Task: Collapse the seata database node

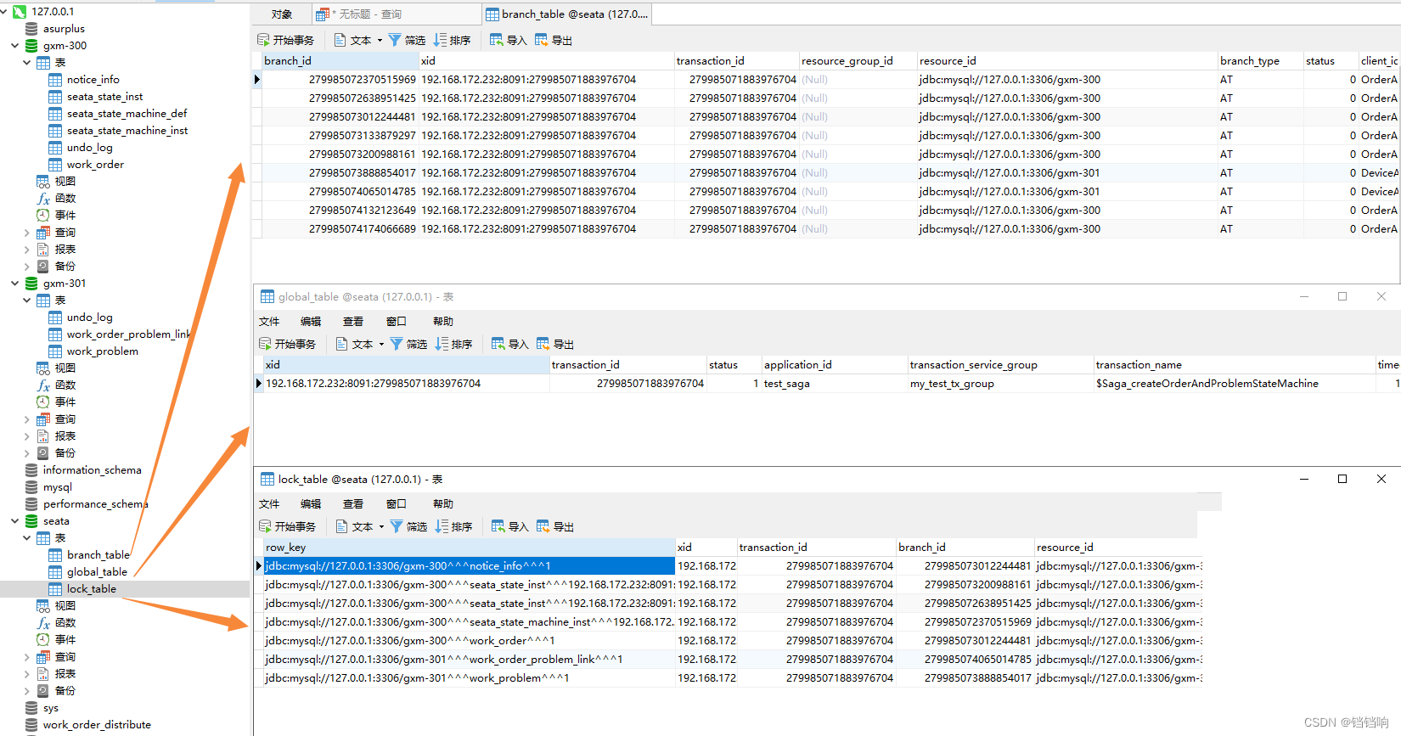Action: pyautogui.click(x=15, y=521)
